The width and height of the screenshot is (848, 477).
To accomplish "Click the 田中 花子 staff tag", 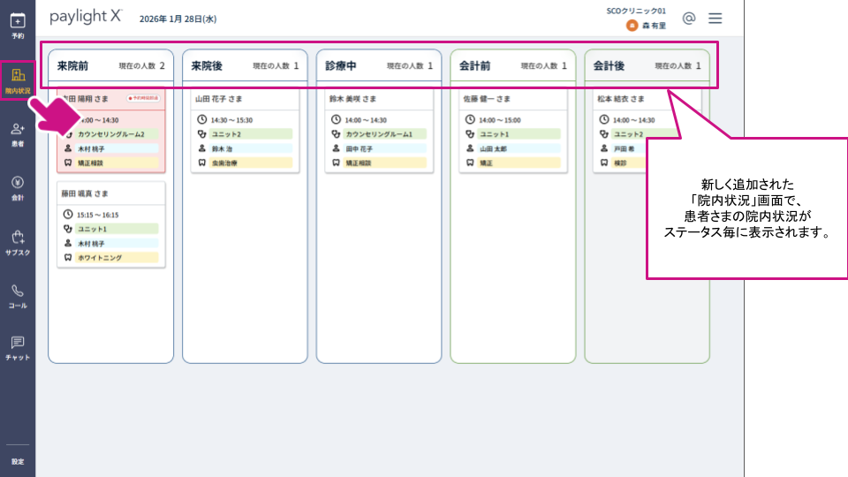I will [x=385, y=148].
